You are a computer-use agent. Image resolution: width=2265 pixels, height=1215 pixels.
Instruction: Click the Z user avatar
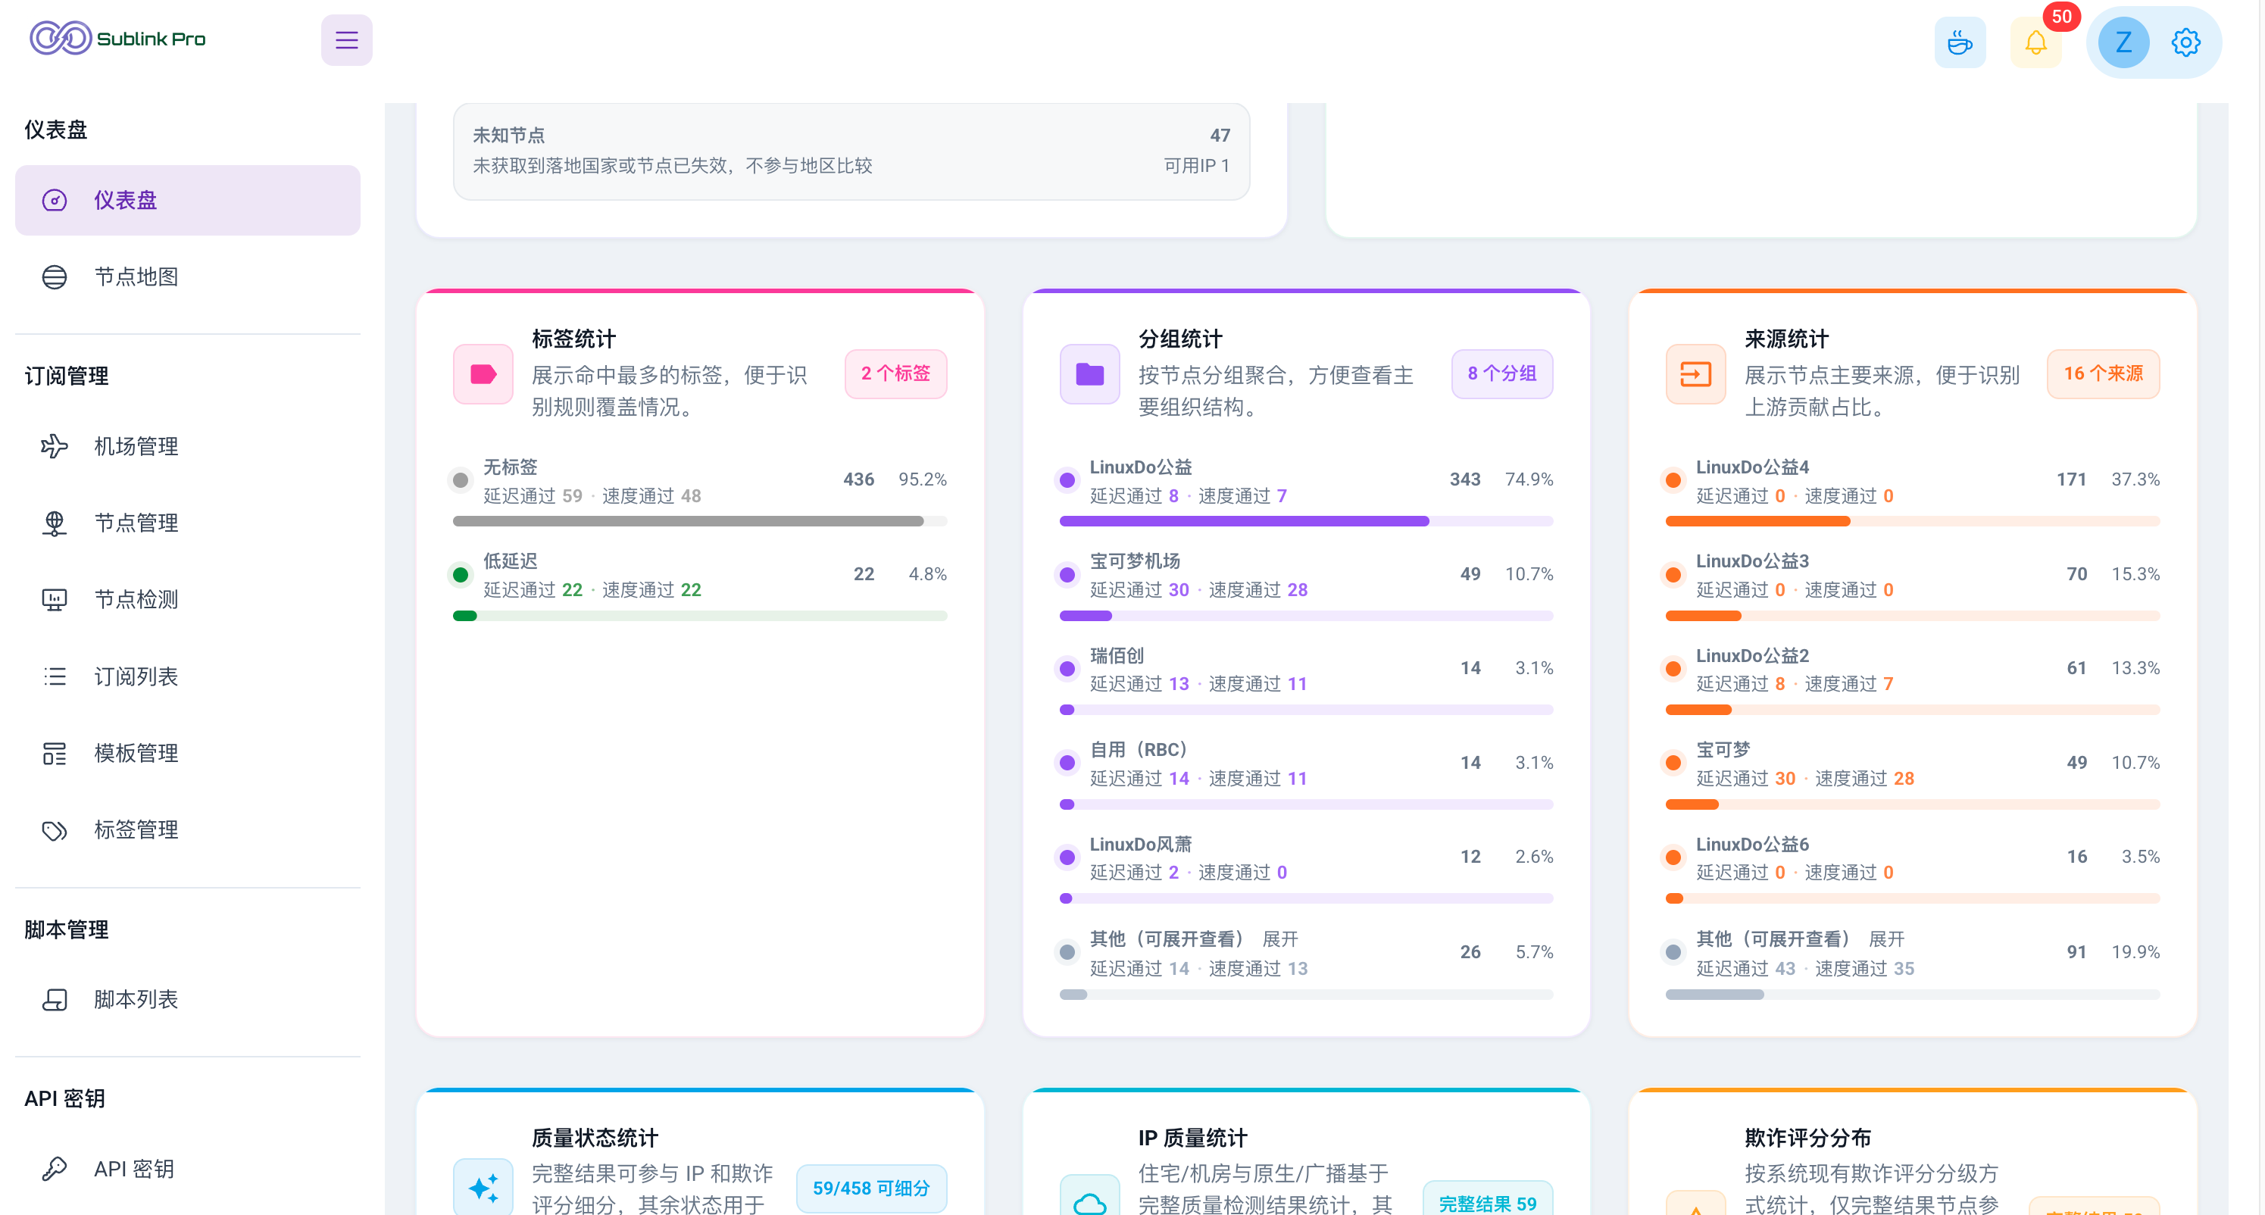pos(2123,42)
